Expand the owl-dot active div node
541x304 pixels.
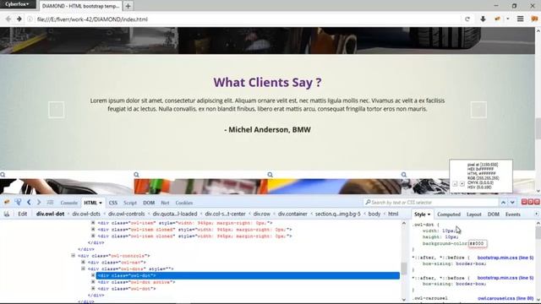(93, 282)
